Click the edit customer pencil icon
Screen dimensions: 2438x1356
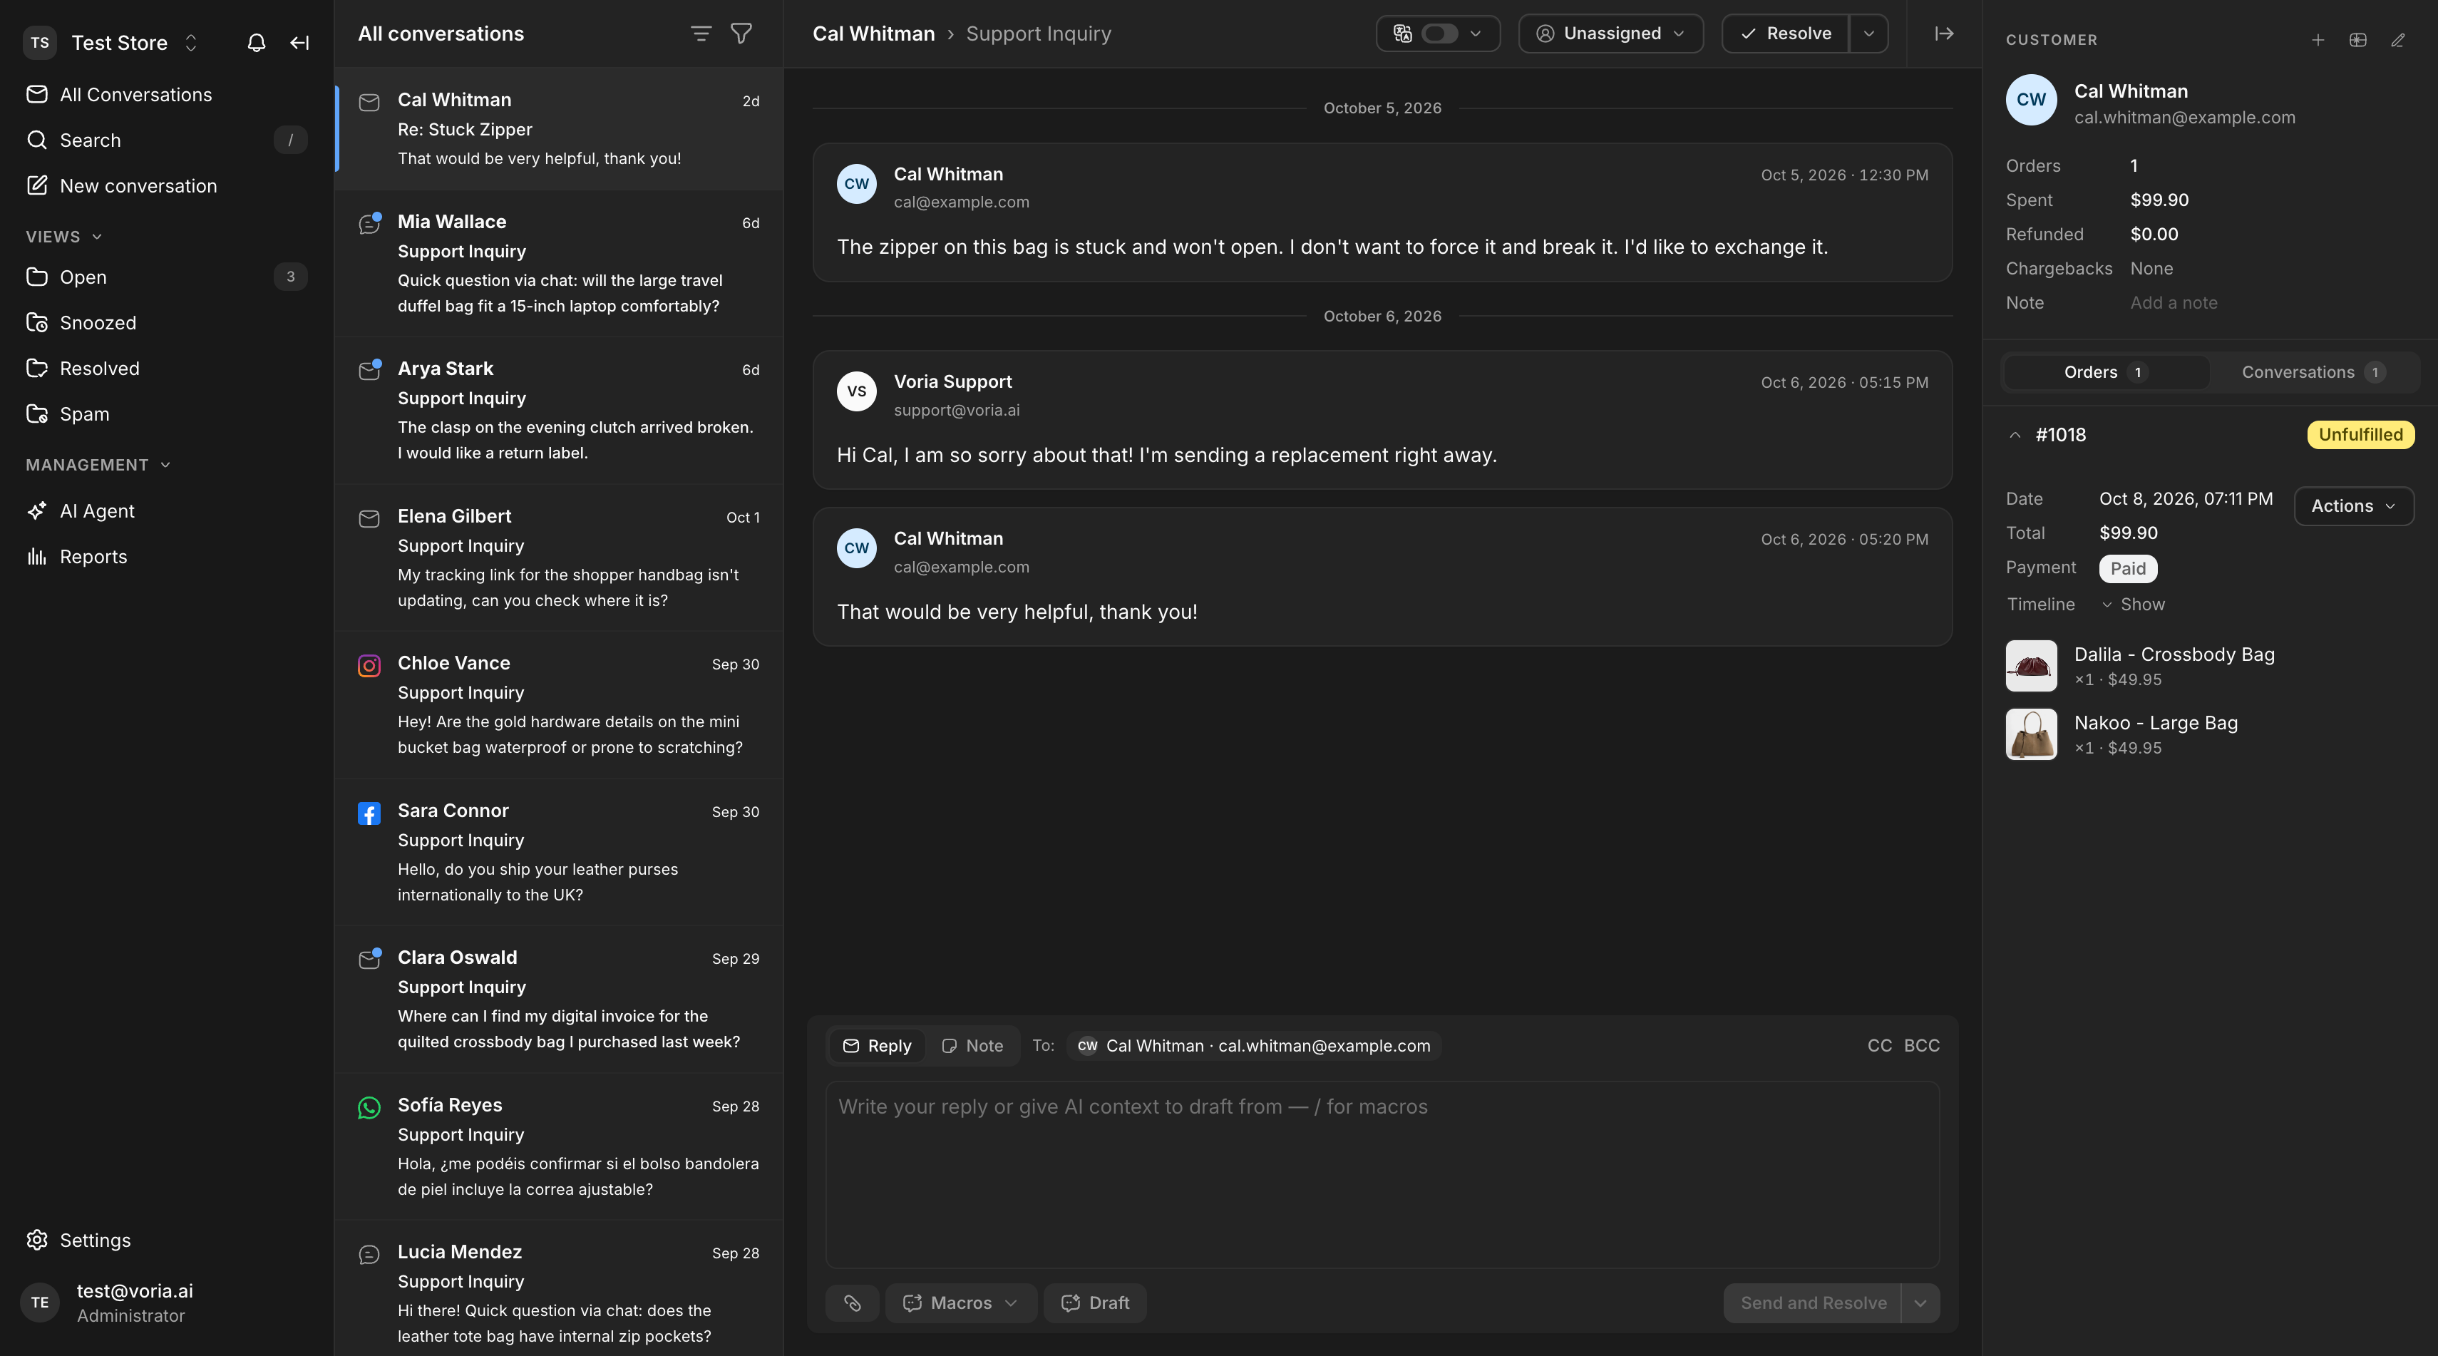(2397, 40)
